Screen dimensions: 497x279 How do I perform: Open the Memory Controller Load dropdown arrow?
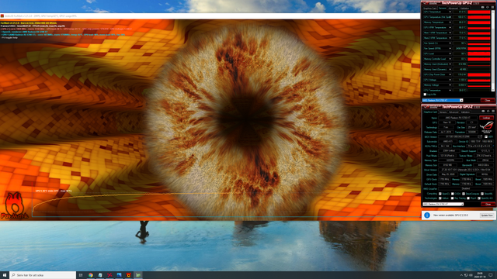pos(450,59)
